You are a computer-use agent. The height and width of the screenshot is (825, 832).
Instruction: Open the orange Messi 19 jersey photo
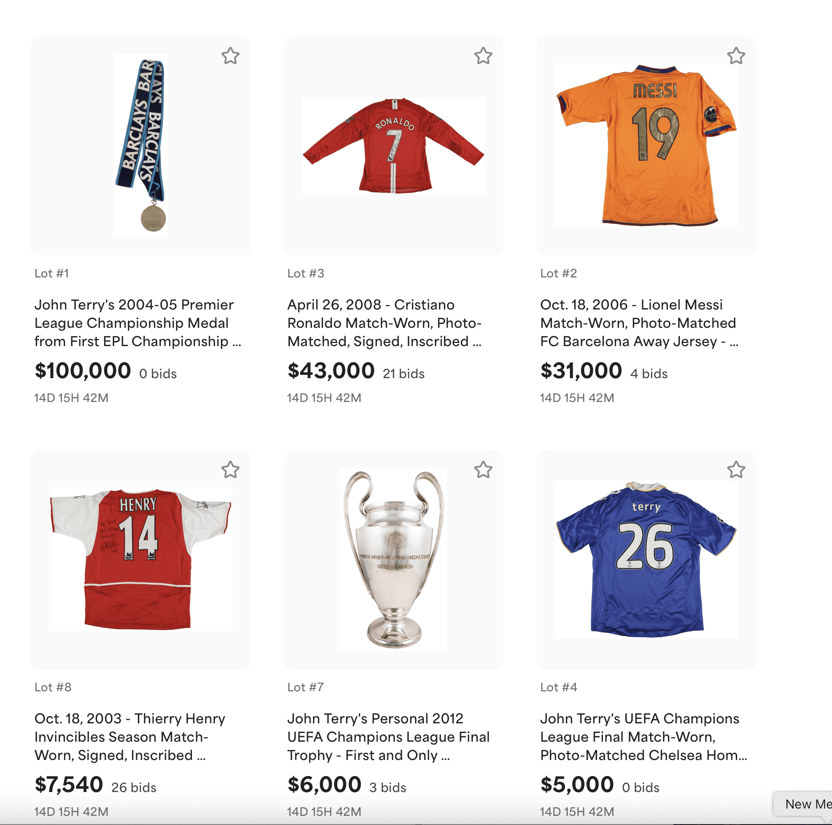click(646, 146)
